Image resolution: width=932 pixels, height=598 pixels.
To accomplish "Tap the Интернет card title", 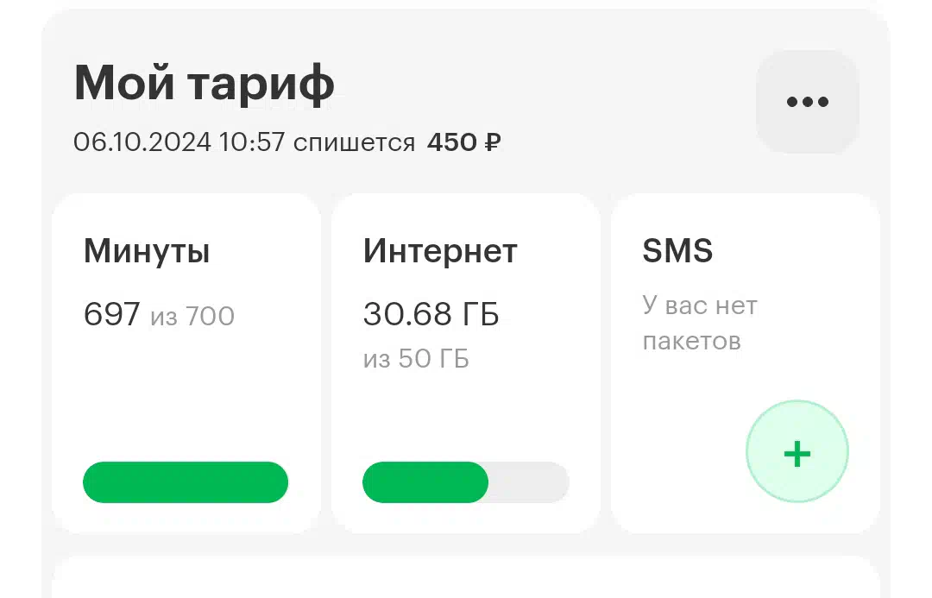I will tap(440, 251).
